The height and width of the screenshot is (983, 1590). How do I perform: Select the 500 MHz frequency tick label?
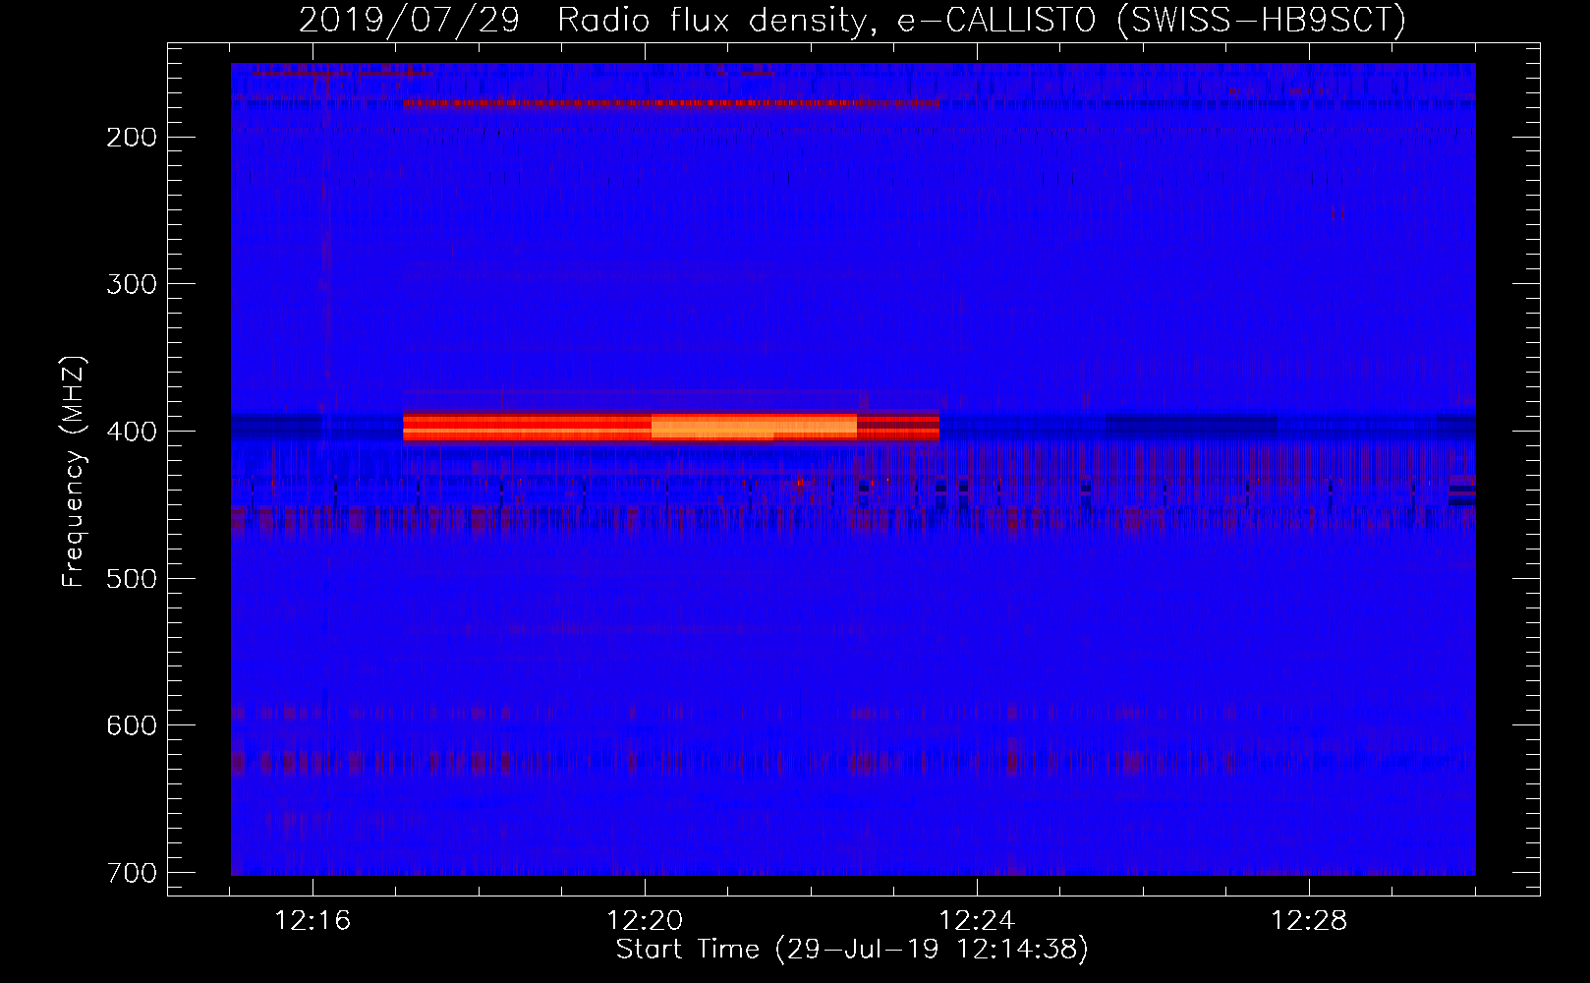pos(132,578)
